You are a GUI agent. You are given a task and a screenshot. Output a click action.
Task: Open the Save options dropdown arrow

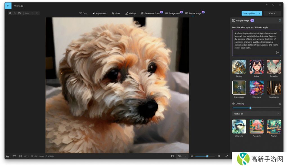click(x=259, y=14)
